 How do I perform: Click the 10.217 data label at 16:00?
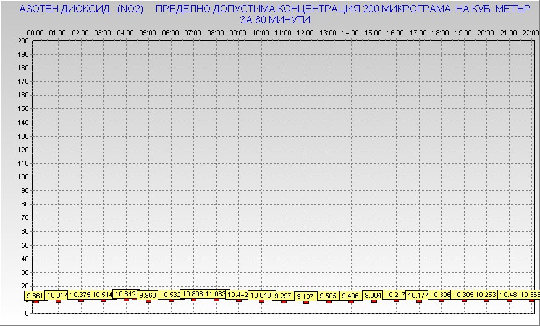395,295
